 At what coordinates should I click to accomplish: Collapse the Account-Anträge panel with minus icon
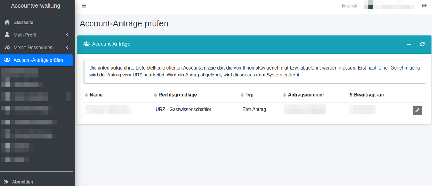click(x=409, y=44)
